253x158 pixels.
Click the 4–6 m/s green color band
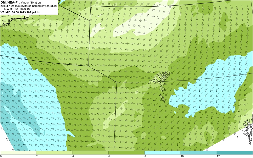pos(90,153)
